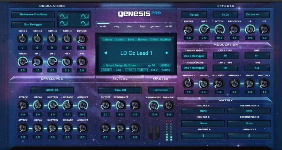Click the oscillator PHASE knob

(x=22, y=62)
